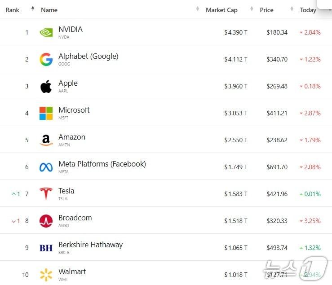The width and height of the screenshot is (332, 285).
Task: Click the Amazon logo icon
Action: 46,140
